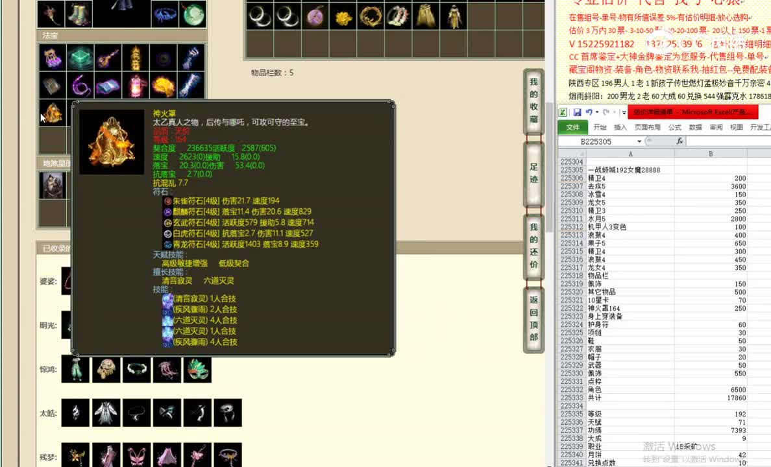Click the 物品栏数：5 label

pos(272,73)
